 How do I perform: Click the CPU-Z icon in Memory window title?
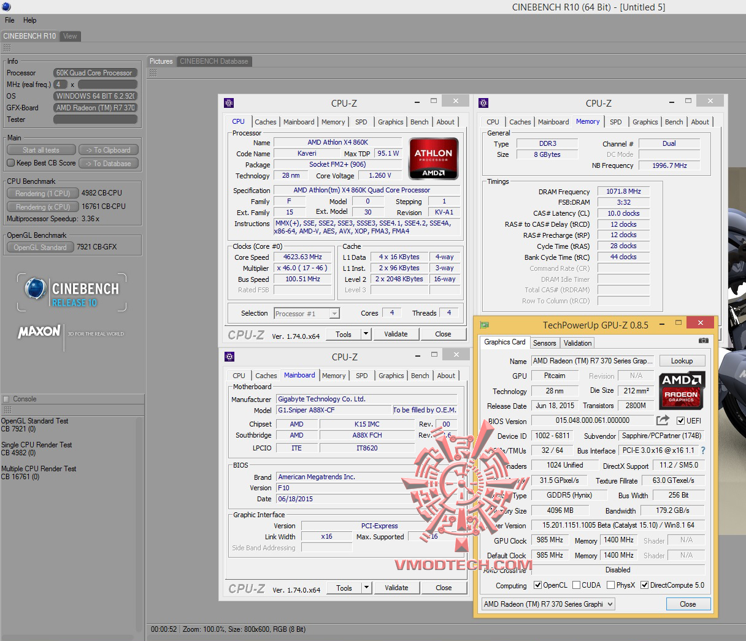point(483,103)
